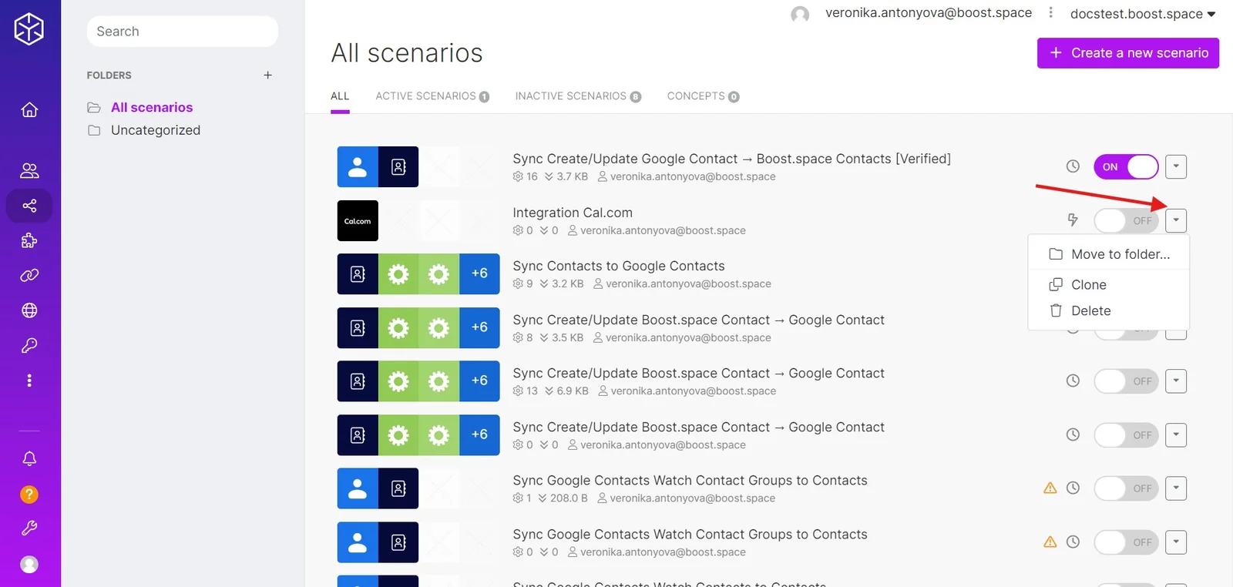The image size is (1233, 587).
Task: Select Delete from the scenario menu
Action: pos(1109,310)
